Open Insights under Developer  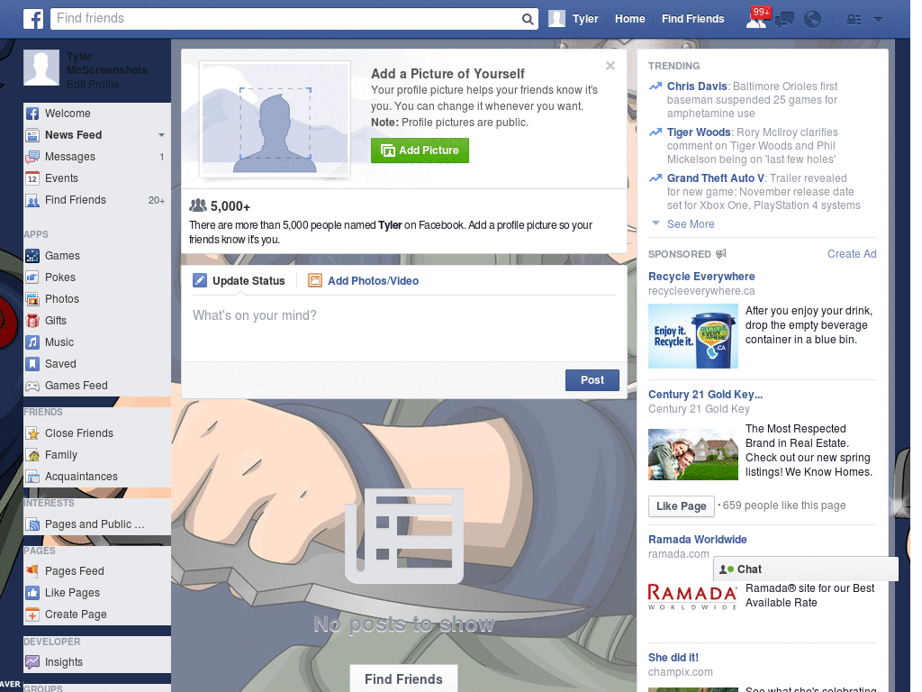[x=97, y=662]
